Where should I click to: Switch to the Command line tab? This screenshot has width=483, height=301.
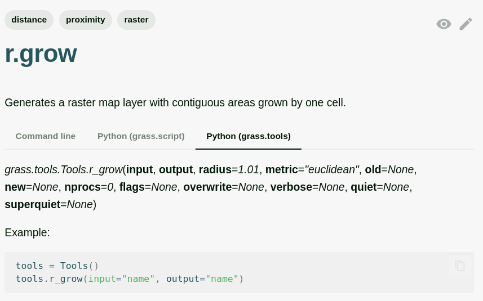(46, 136)
